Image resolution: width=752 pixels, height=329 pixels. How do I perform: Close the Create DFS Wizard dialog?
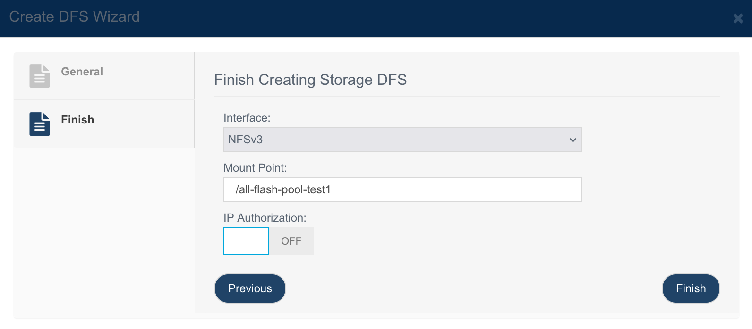pos(738,18)
